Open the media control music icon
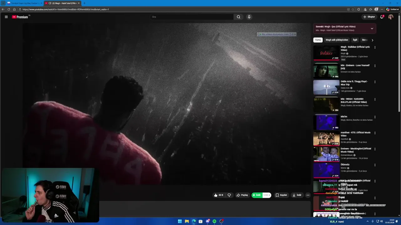Viewport: 401px width, 225px height. [x=365, y=9]
